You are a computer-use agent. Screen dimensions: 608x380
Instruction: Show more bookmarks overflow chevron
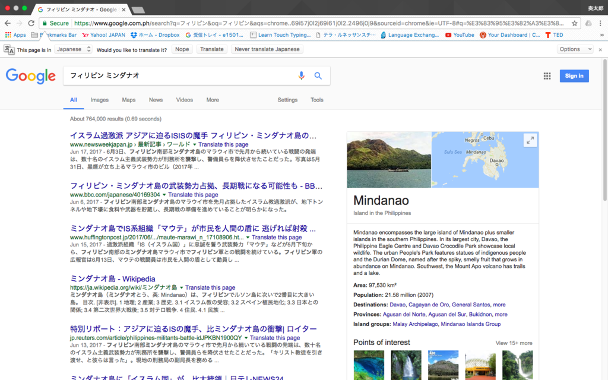(601, 35)
